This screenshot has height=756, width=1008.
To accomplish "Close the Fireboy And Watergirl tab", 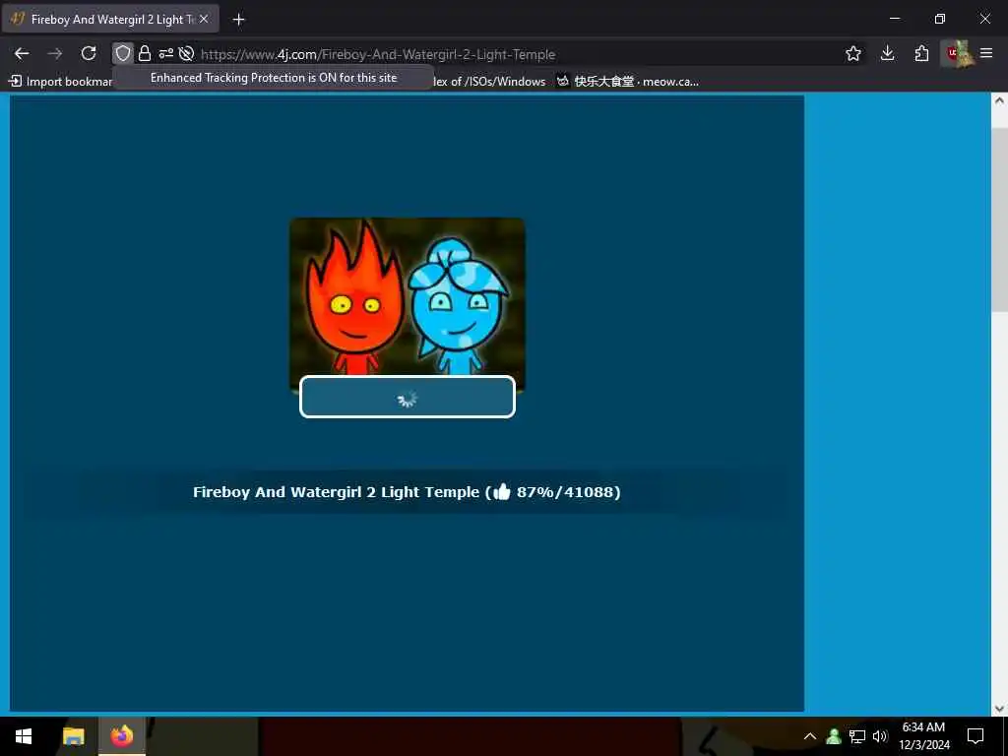I will pos(204,20).
